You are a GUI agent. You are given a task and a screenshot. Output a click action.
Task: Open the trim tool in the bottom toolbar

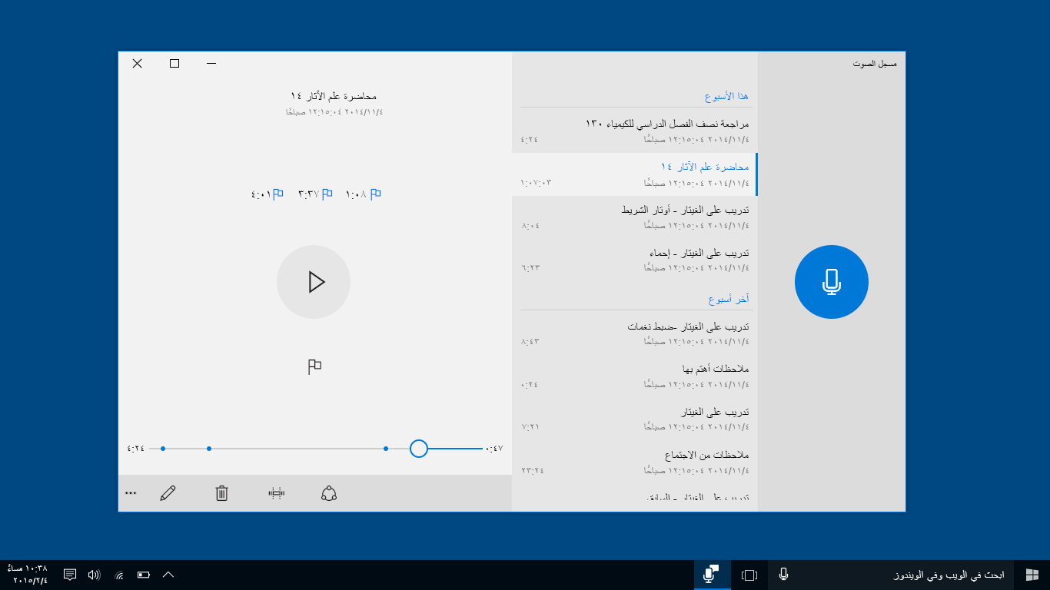pyautogui.click(x=277, y=493)
